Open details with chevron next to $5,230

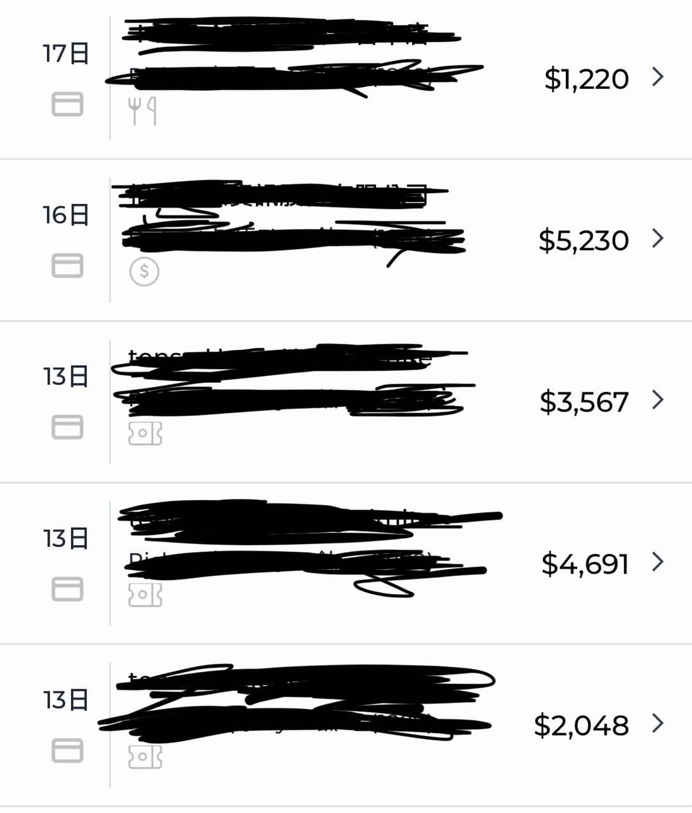pyautogui.click(x=658, y=238)
